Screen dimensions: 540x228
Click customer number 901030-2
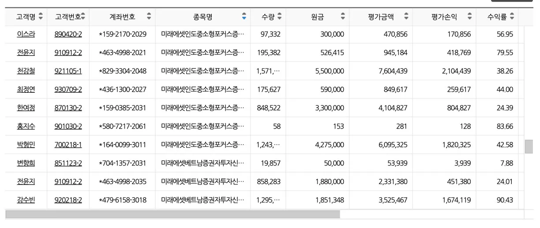pyautogui.click(x=68, y=126)
